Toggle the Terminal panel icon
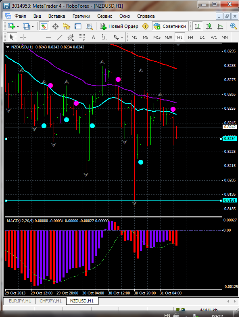Viewport: 242px width, 317px height. [x=78, y=26]
